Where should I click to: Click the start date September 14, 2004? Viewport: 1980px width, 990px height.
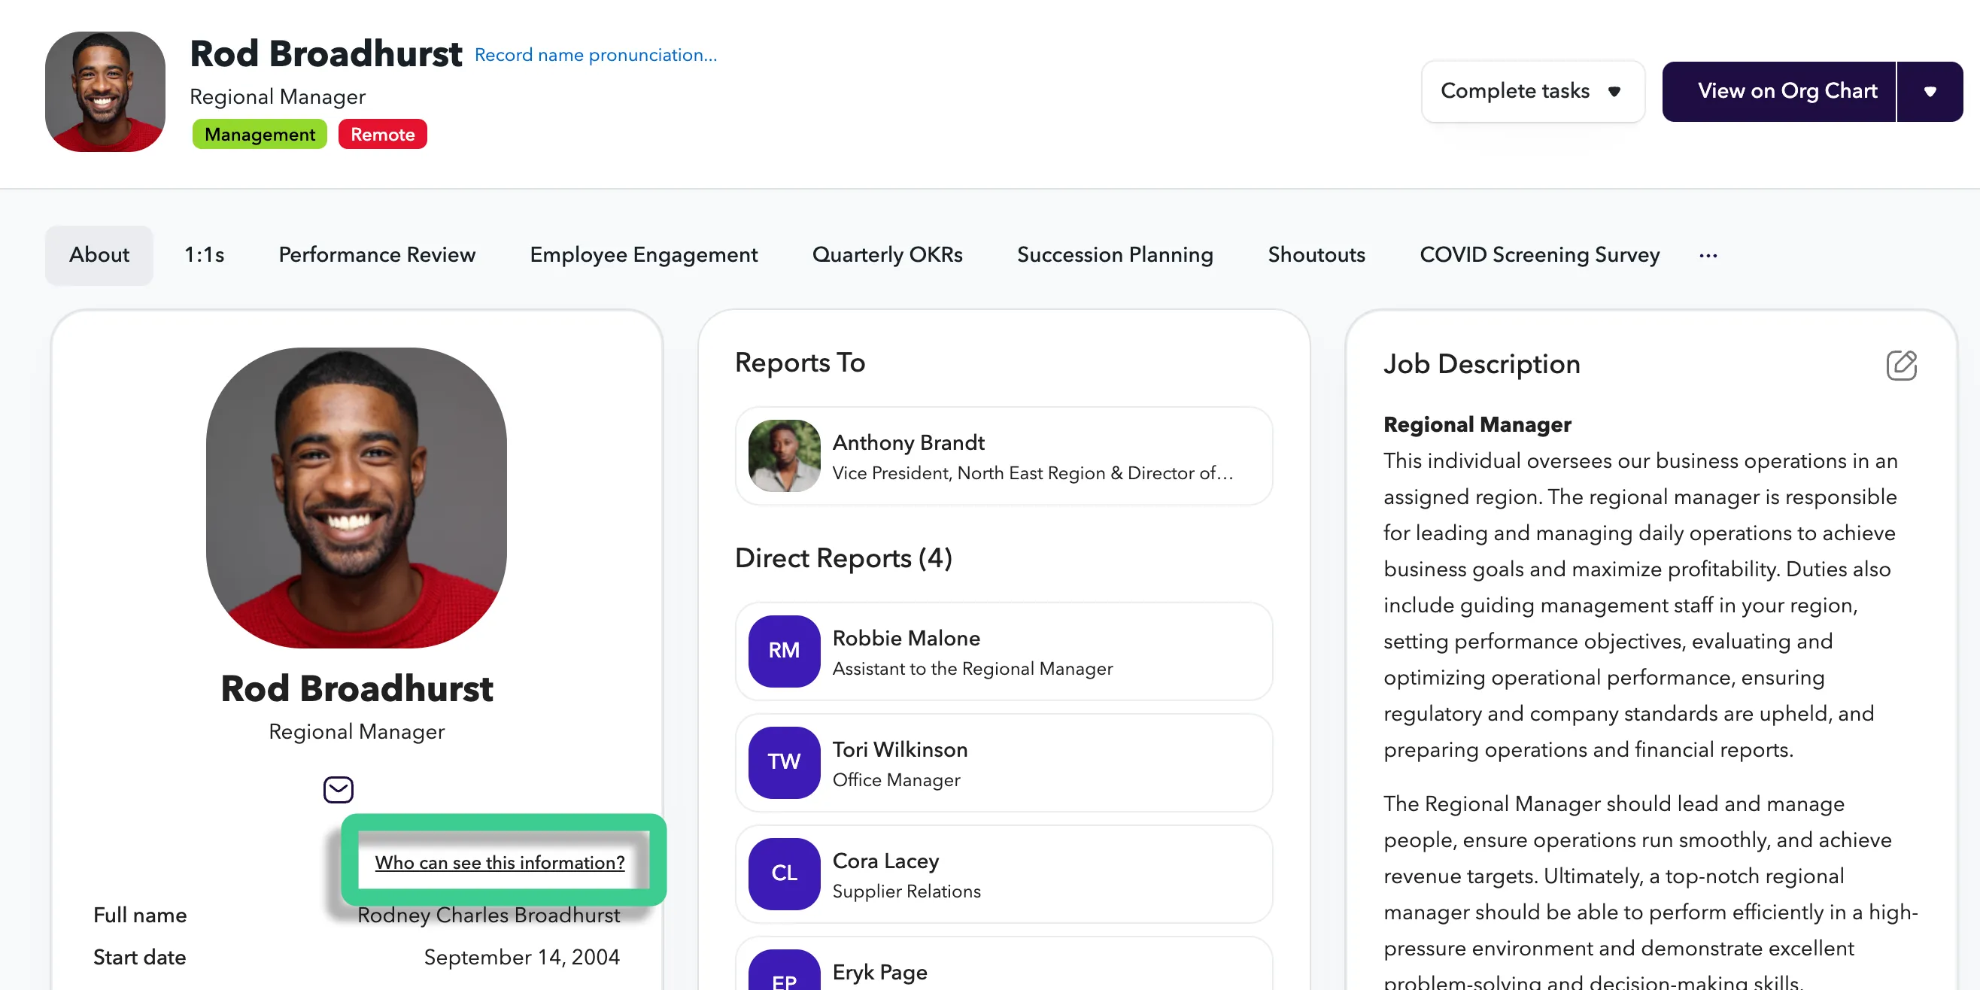pos(522,958)
